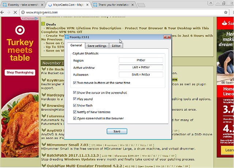Open a new browser tab
The height and width of the screenshot is (168, 234).
141,5
